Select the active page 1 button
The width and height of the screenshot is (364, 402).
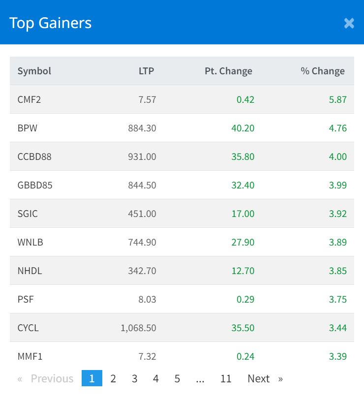click(92, 378)
